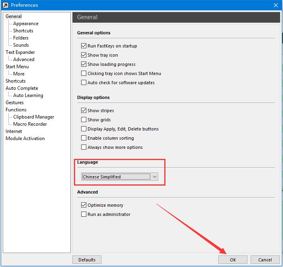
Task: Uncheck Show tray icon
Action: click(x=84, y=55)
